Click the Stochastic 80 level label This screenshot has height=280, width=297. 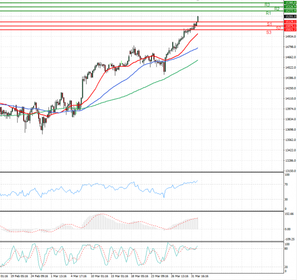(x=286, y=249)
